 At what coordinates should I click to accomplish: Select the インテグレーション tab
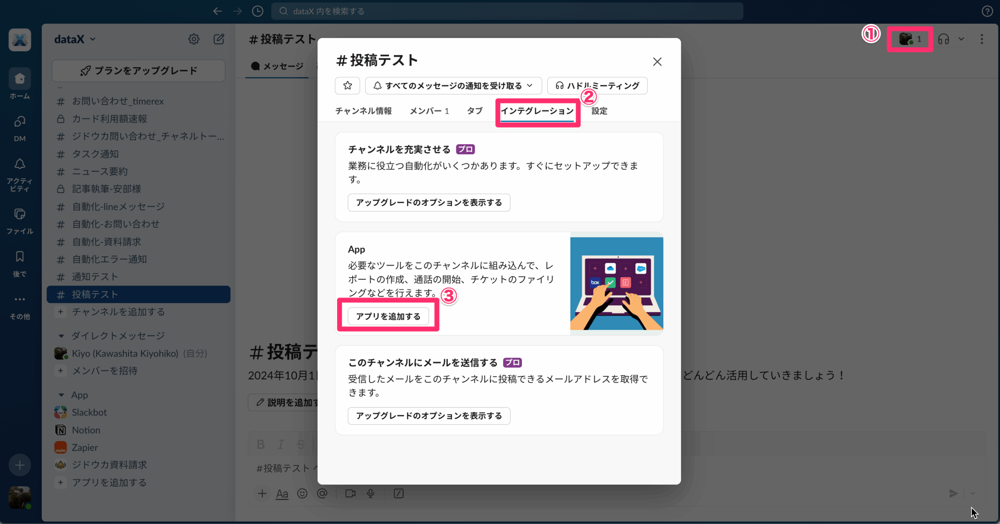pyautogui.click(x=537, y=111)
